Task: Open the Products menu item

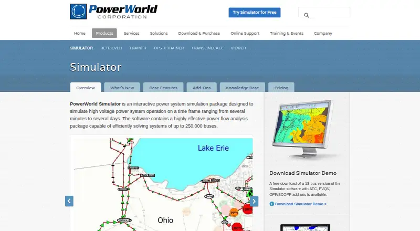Action: click(x=104, y=33)
